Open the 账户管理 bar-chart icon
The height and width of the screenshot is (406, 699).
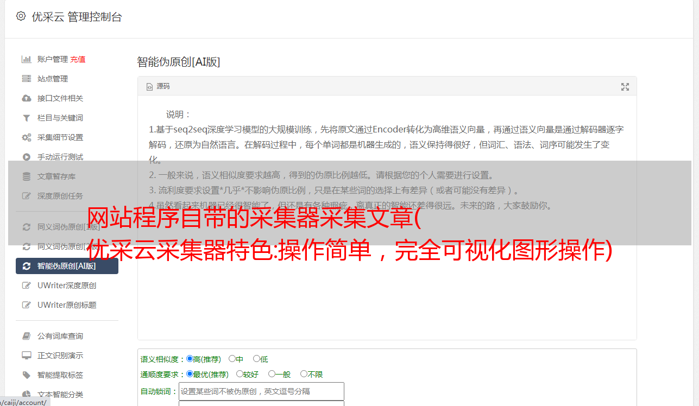coord(26,59)
